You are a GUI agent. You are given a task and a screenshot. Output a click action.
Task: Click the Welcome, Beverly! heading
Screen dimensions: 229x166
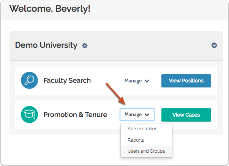pos(50,8)
